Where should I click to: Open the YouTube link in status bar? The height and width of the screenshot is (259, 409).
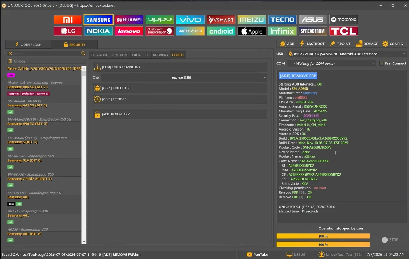258,254
